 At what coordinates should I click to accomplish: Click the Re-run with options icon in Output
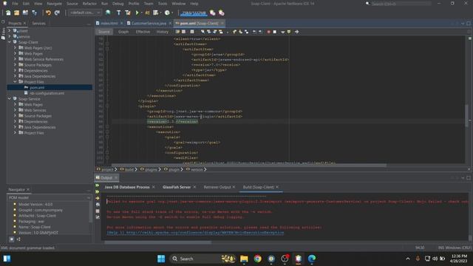98,192
